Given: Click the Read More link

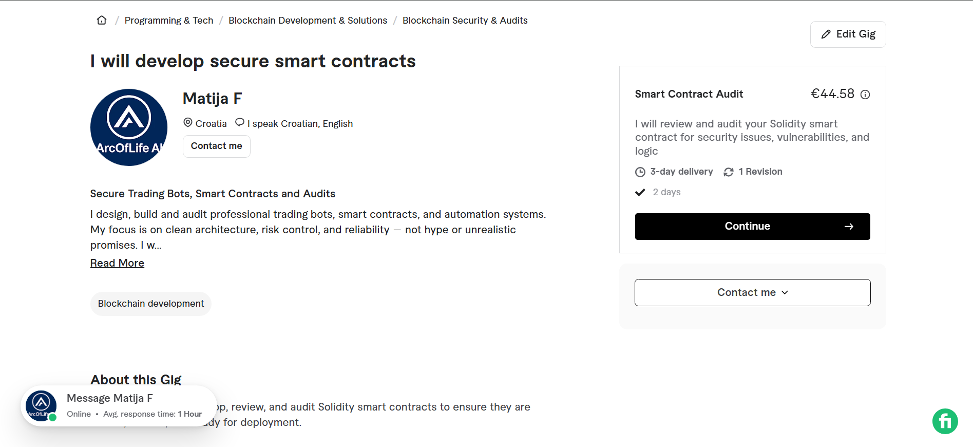Looking at the screenshot, I should coord(117,263).
